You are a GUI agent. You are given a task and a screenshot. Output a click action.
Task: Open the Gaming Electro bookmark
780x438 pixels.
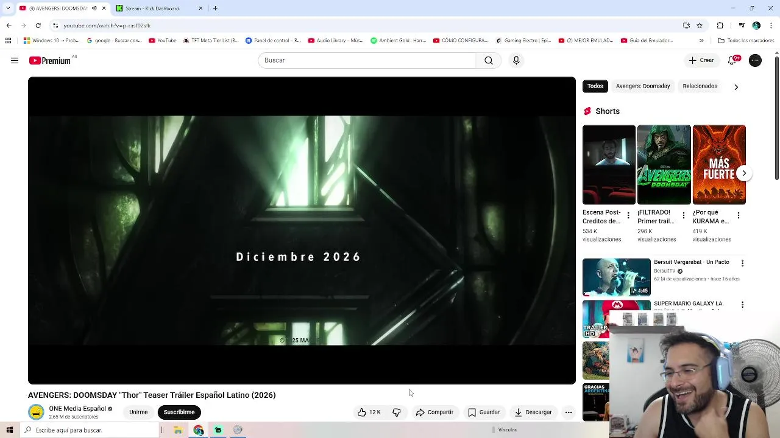click(523, 41)
